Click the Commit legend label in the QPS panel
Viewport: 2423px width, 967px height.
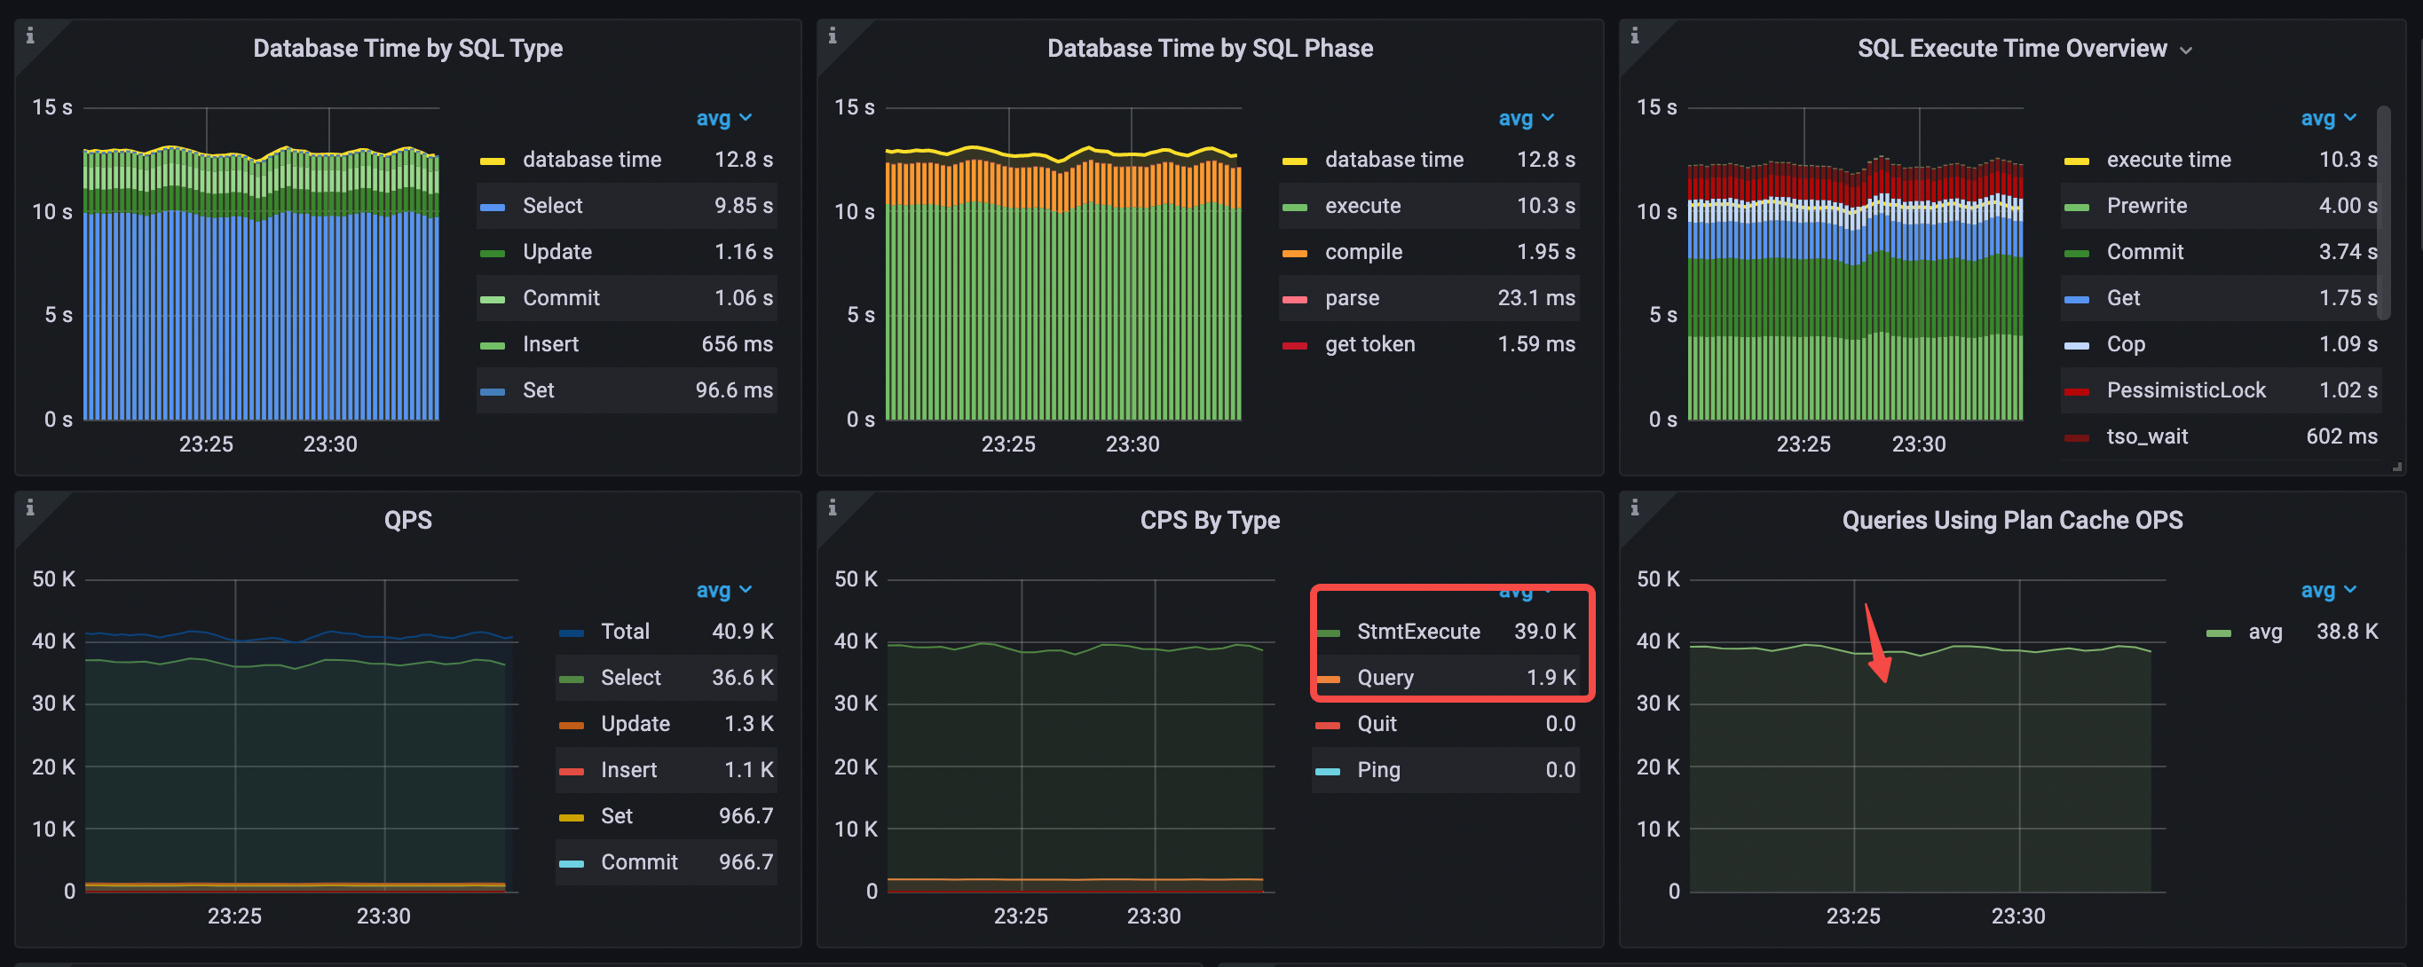point(639,861)
